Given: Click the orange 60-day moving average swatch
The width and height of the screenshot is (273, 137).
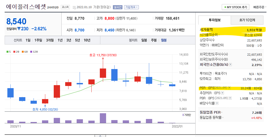Looking at the screenshot, I should point(23,52).
